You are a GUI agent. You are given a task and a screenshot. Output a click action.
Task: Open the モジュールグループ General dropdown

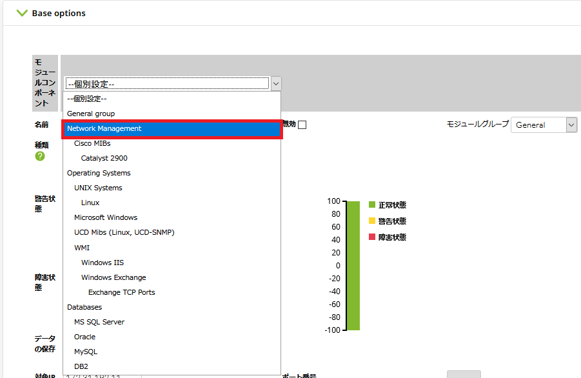point(544,125)
